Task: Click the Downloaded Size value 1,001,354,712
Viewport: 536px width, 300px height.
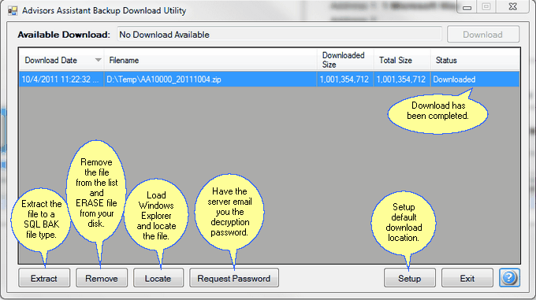Action: point(344,80)
